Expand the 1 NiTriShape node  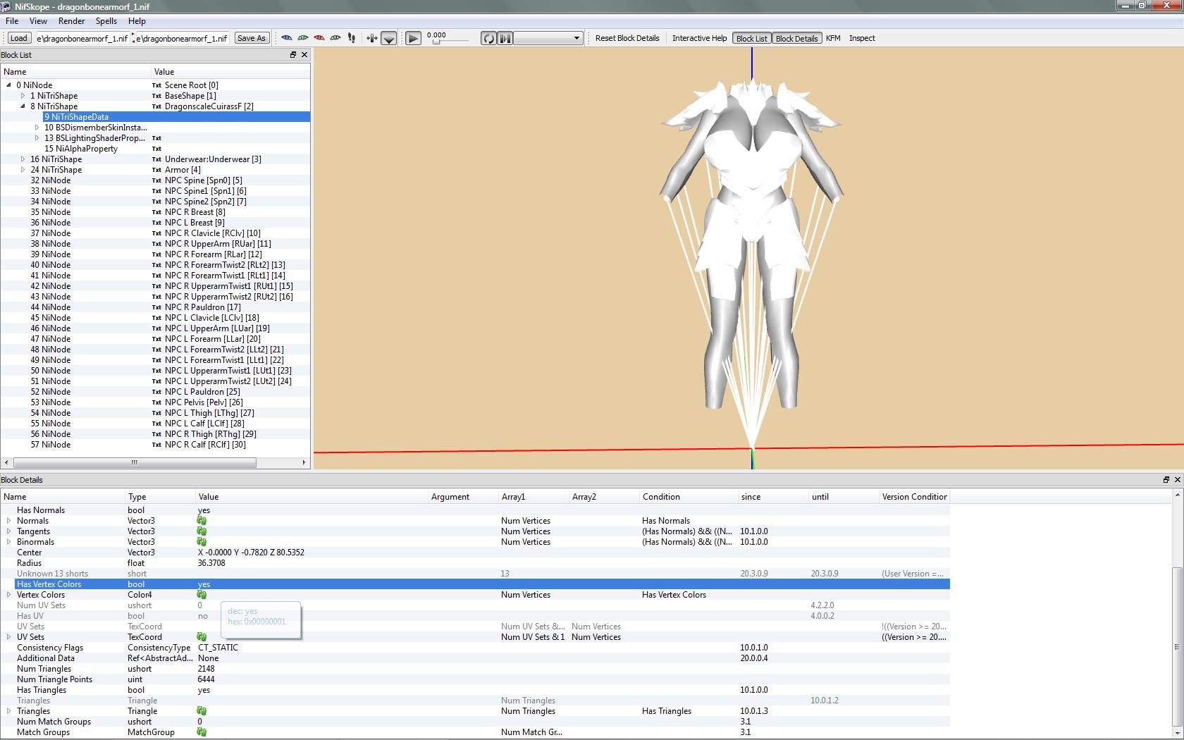(x=23, y=96)
